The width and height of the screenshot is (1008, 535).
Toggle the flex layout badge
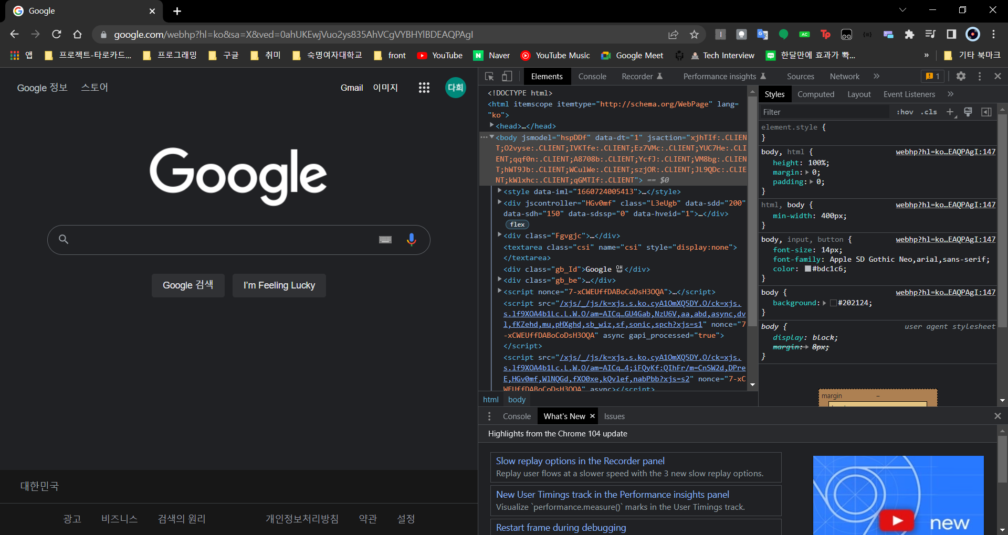517,224
